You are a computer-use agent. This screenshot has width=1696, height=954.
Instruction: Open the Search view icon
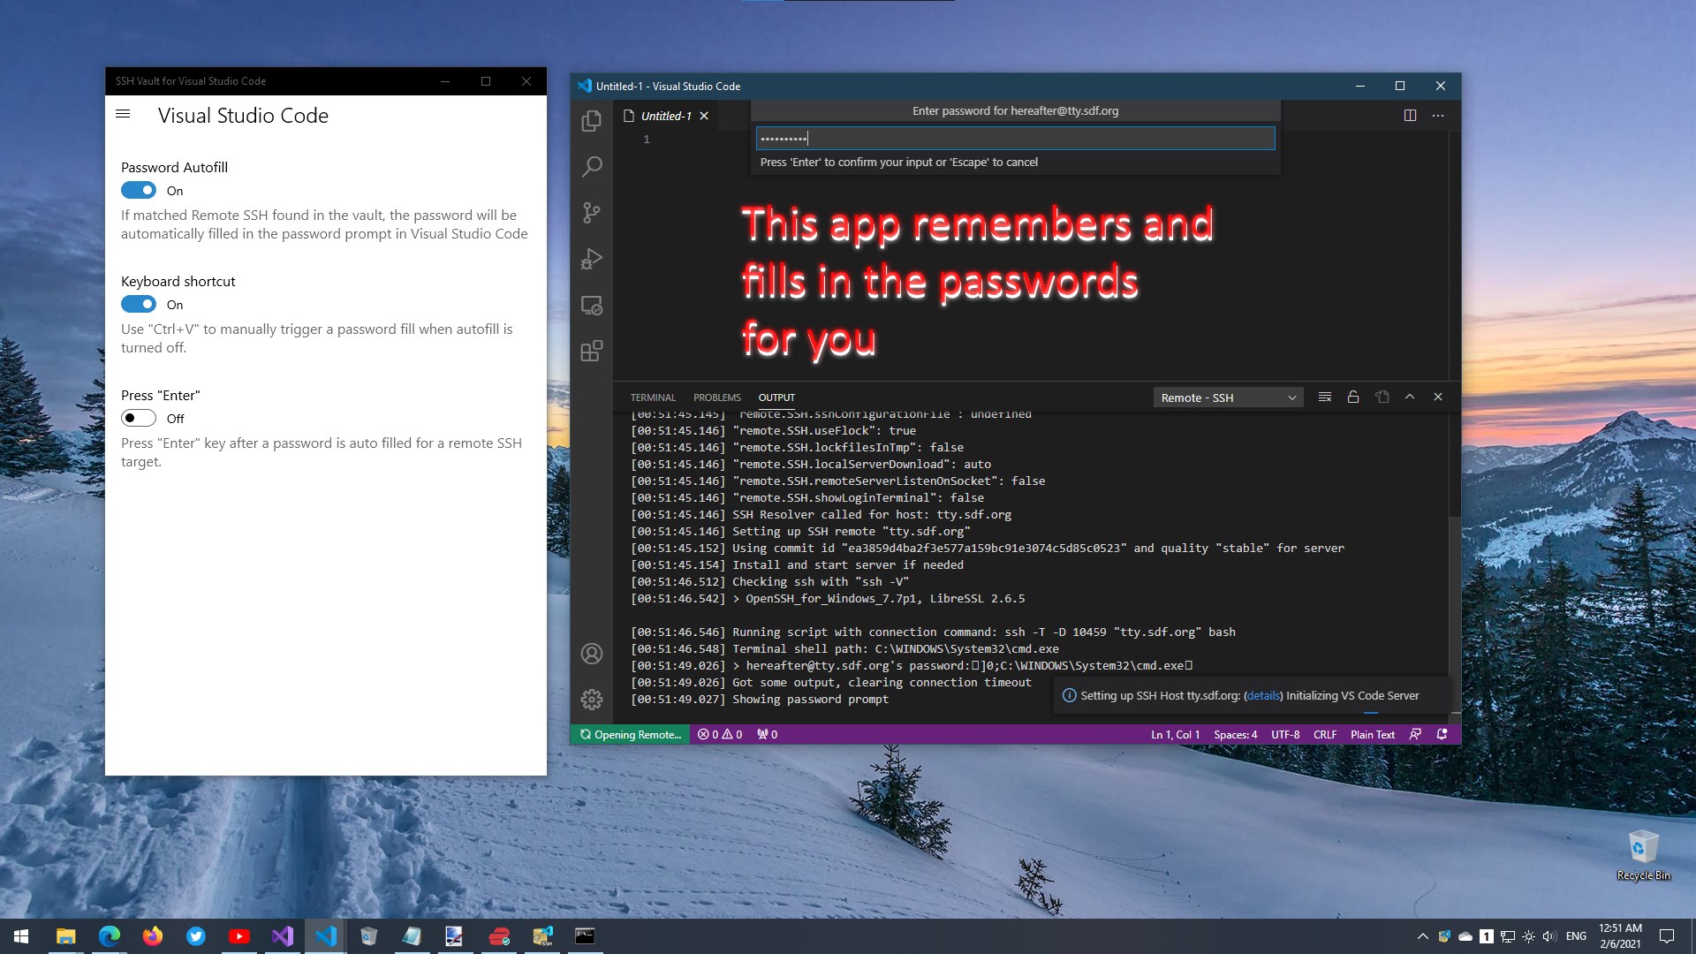pyautogui.click(x=592, y=166)
